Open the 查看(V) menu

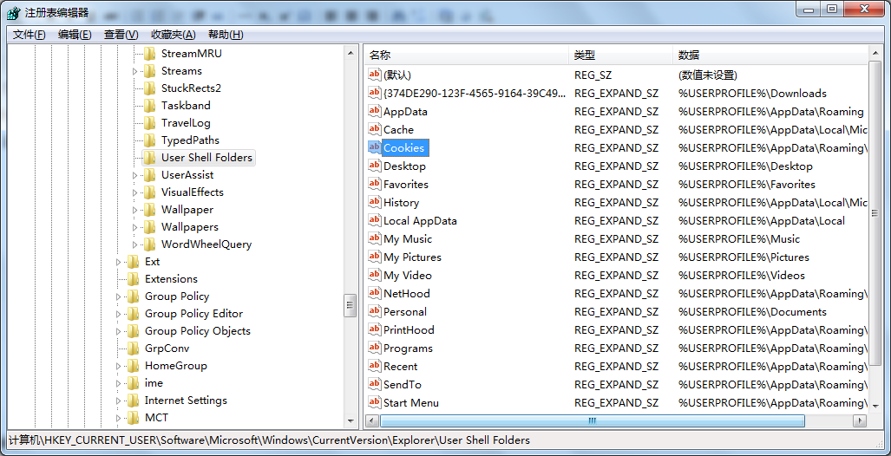121,35
